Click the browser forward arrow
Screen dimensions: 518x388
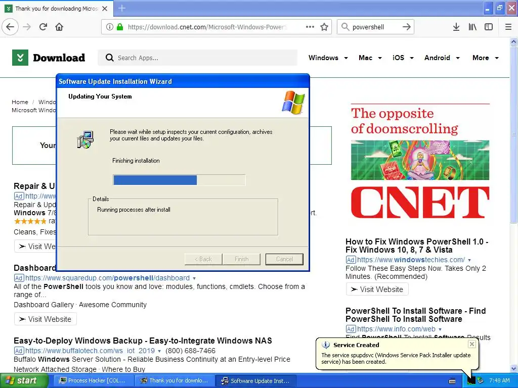(x=27, y=27)
